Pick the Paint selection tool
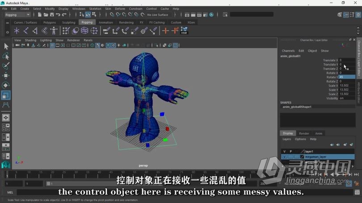Screen dimensions: 362x203 pos(6,66)
